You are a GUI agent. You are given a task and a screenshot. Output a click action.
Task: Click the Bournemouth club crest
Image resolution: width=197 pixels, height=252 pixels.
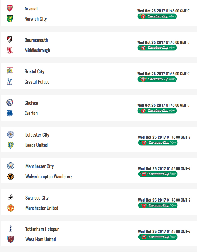click(x=10, y=40)
